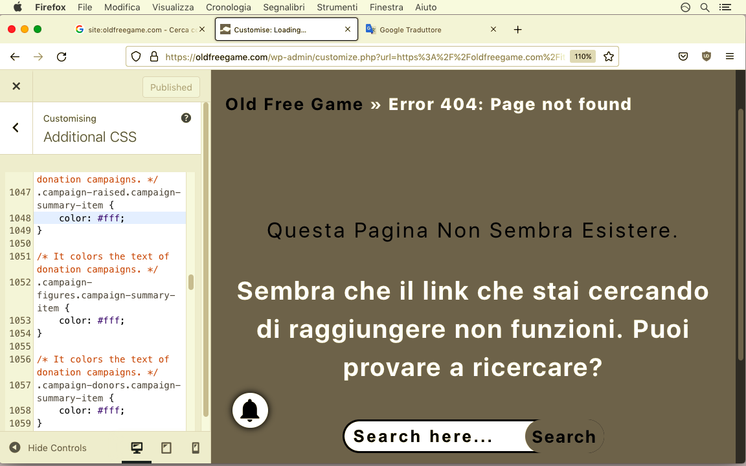Switch to mobile preview mode
Screen dimensions: 746x466
tap(196, 447)
